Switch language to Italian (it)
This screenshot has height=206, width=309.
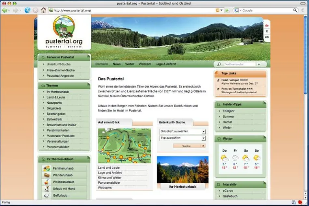click(x=267, y=31)
